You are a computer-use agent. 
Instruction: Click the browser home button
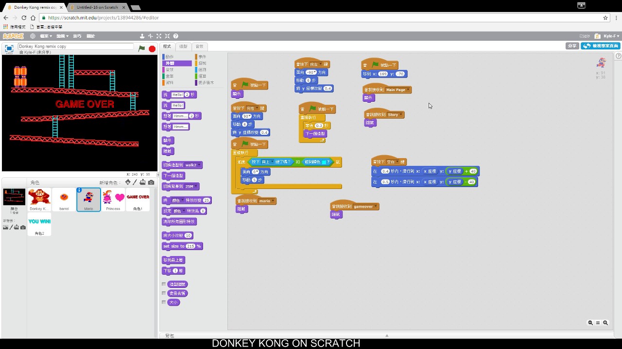(x=33, y=17)
